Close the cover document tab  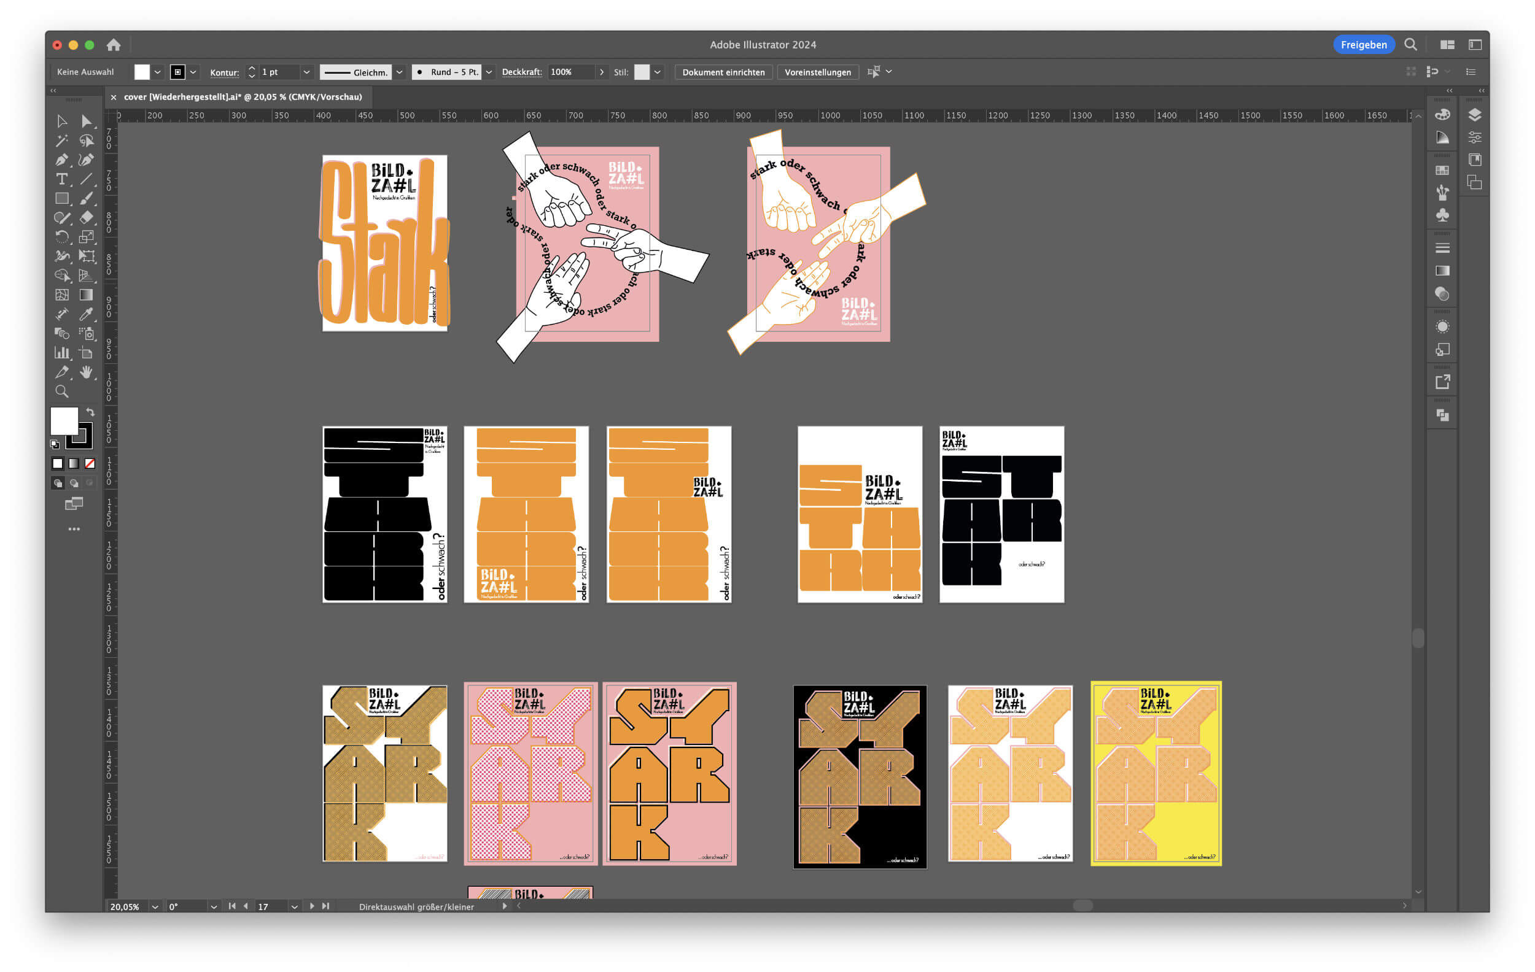point(114,98)
